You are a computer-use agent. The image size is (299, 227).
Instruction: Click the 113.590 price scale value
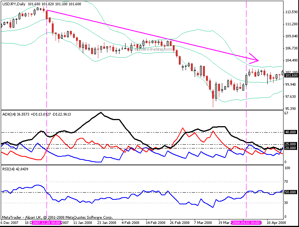click(x=291, y=12)
